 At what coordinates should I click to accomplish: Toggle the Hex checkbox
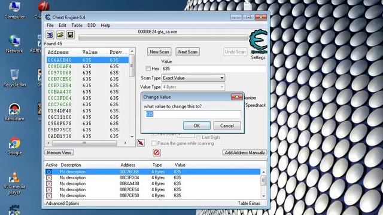(148, 69)
